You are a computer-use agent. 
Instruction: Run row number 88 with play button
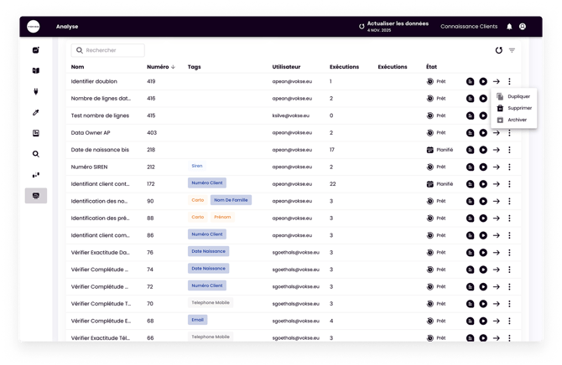[x=483, y=218]
